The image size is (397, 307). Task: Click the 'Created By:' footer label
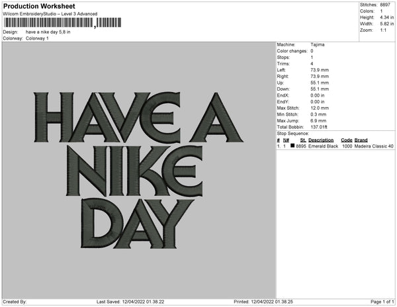pos(15,302)
